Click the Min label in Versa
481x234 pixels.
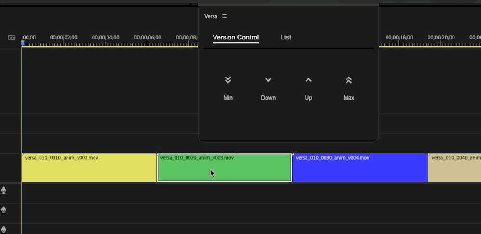coord(228,98)
